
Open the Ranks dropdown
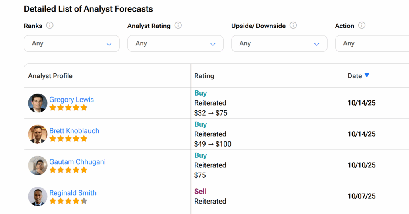(72, 43)
